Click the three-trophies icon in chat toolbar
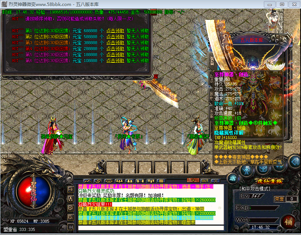 (x=151, y=181)
